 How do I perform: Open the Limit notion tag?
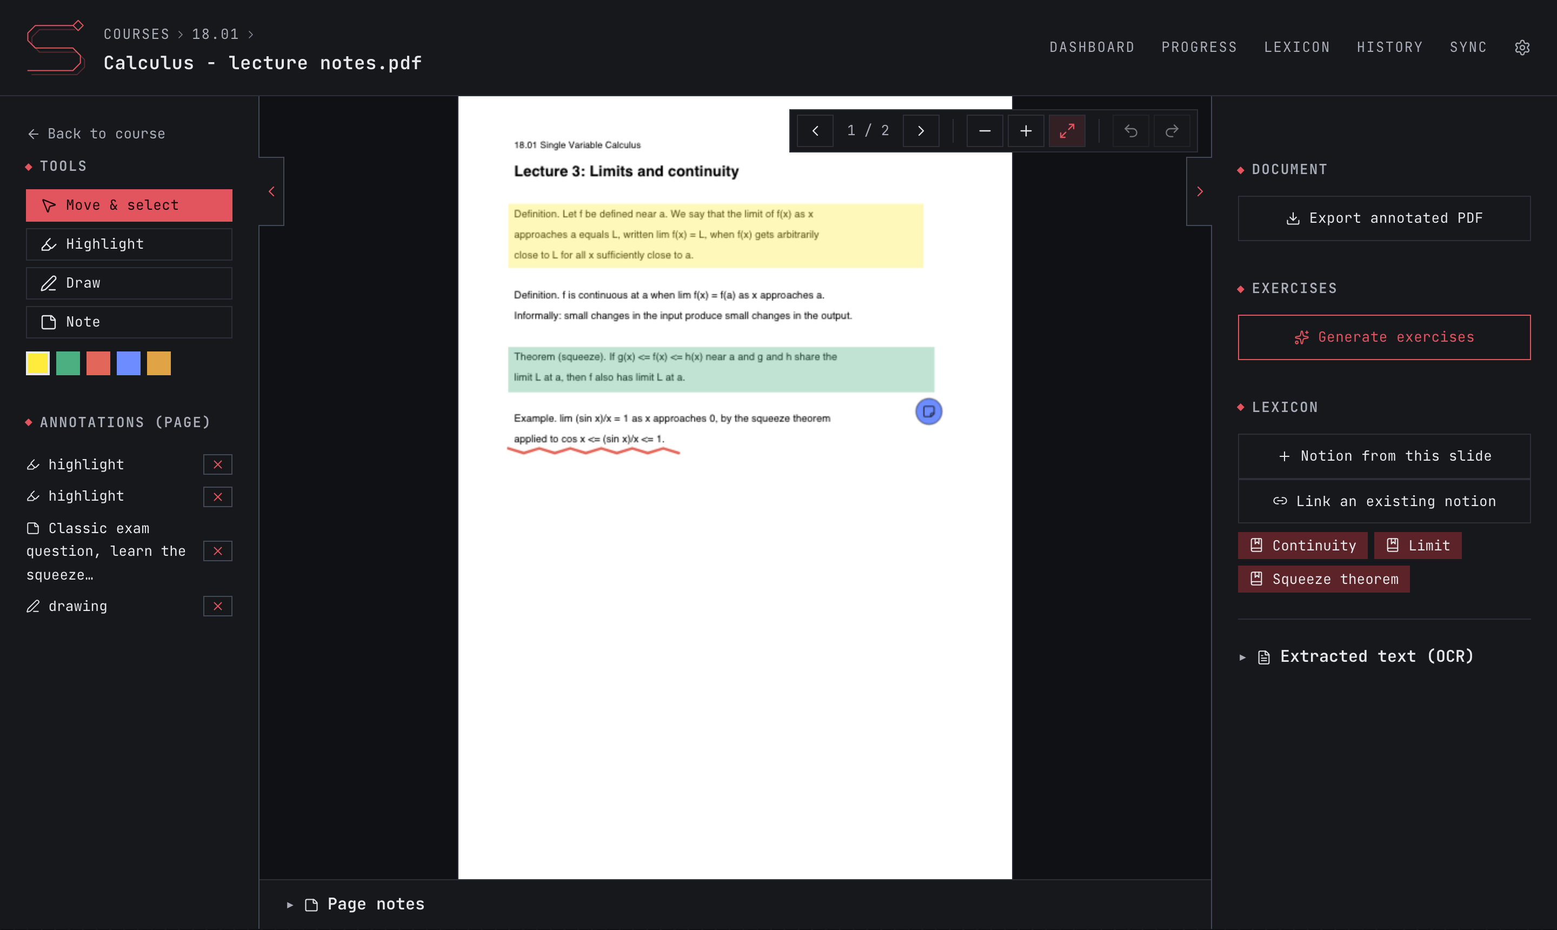[x=1418, y=545]
